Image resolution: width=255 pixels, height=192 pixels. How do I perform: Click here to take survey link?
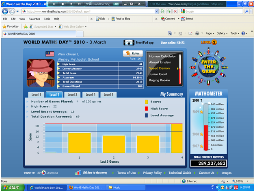click(x=95, y=172)
